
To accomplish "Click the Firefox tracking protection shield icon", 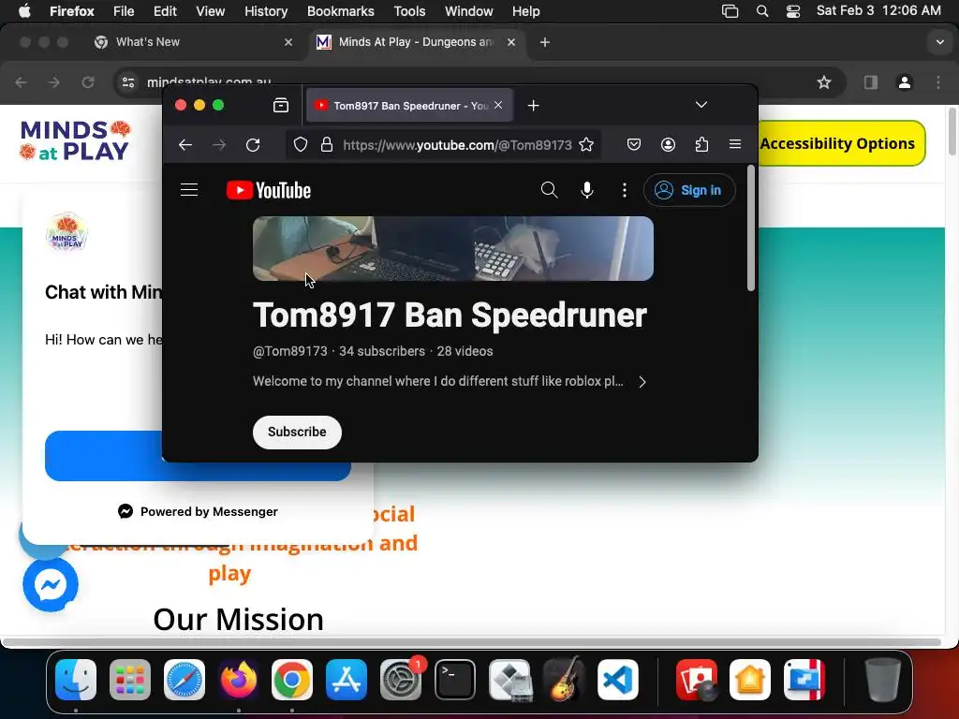I will click(301, 145).
